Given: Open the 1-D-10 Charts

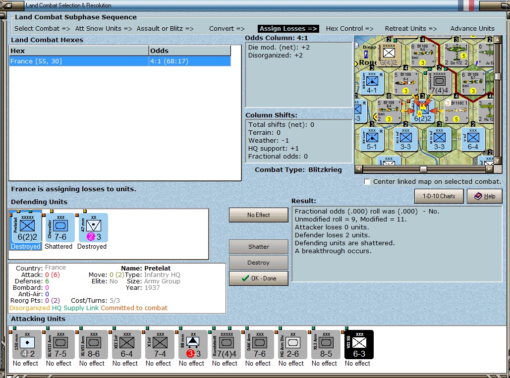Looking at the screenshot, I should 439,196.
